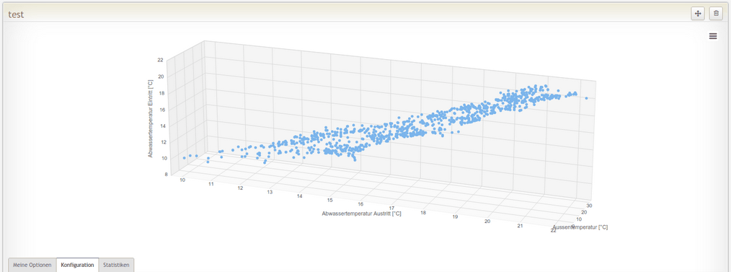Click the isolated rightmost data point
The height and width of the screenshot is (272, 731).
coord(586,98)
